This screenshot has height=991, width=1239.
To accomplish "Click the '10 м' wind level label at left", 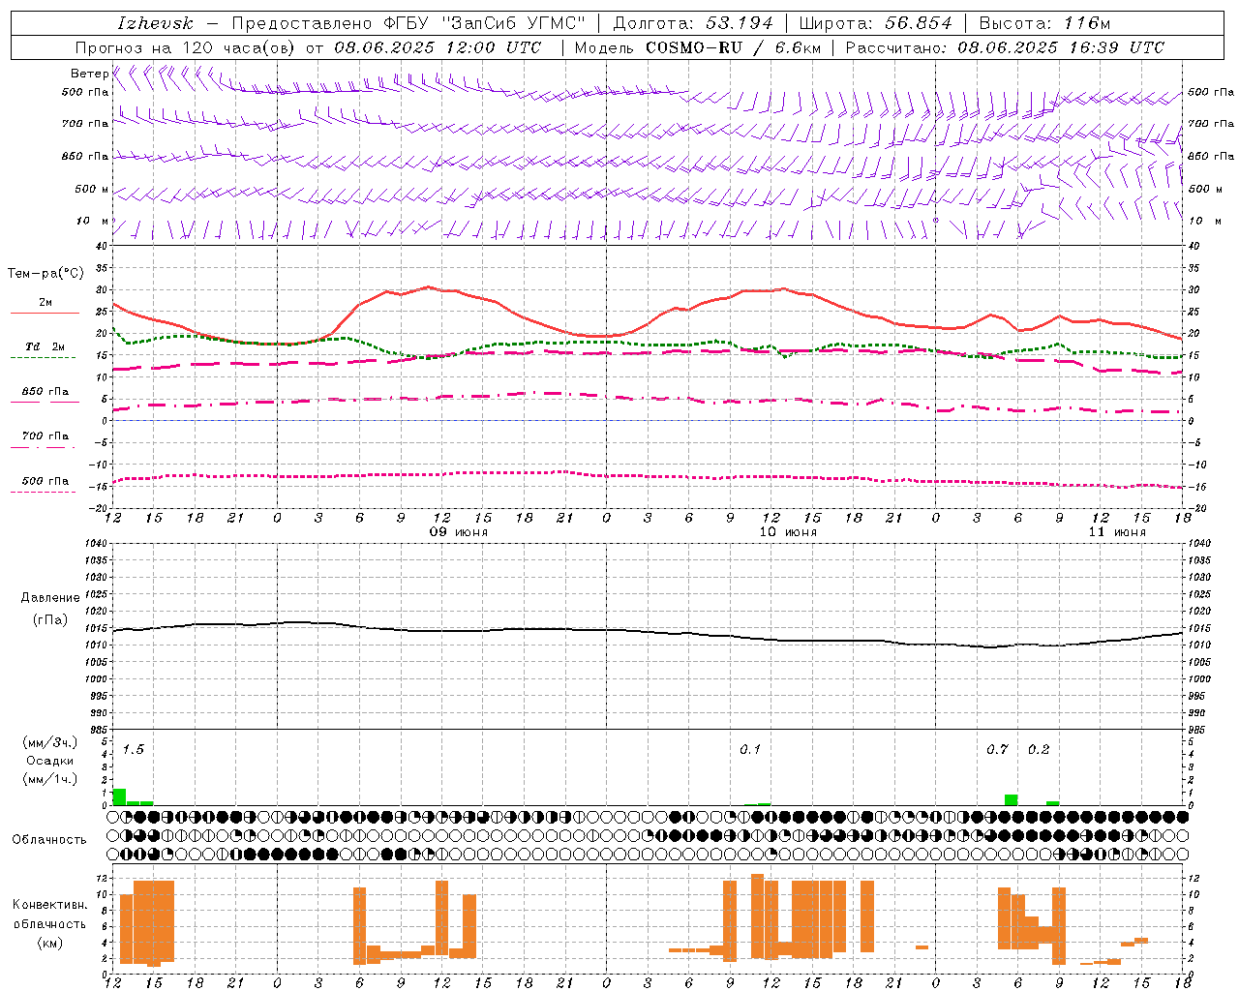I will pos(94,221).
